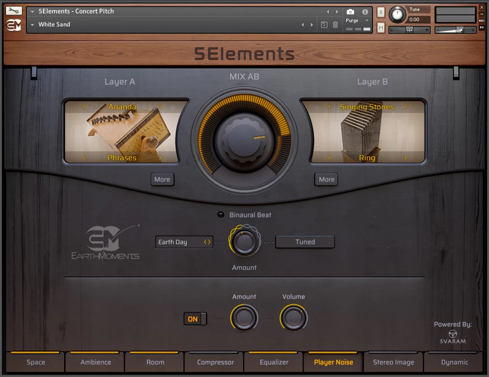Open the Room tab
Viewport: 489px width, 377px height.
(155, 362)
